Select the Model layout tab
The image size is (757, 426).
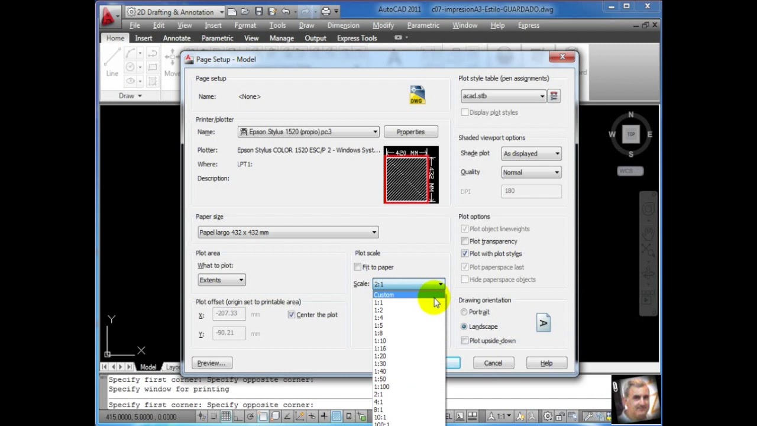148,367
